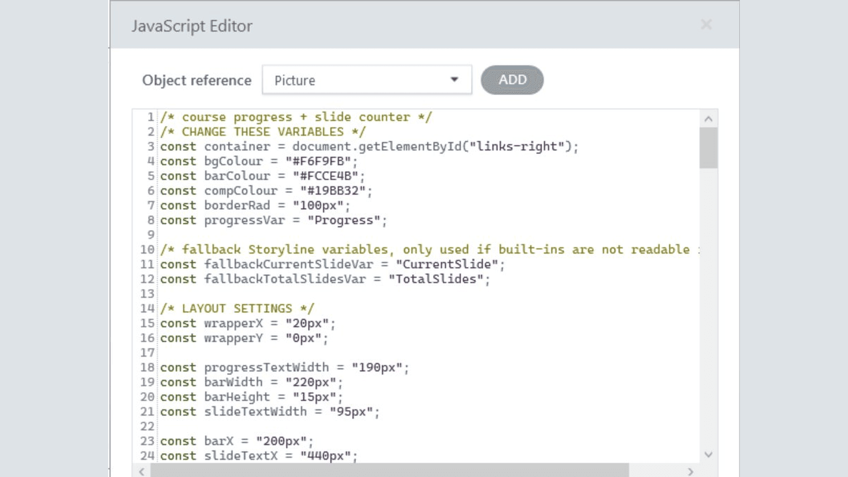
Task: Close the JavaScript Editor dialog
Action: tap(706, 24)
